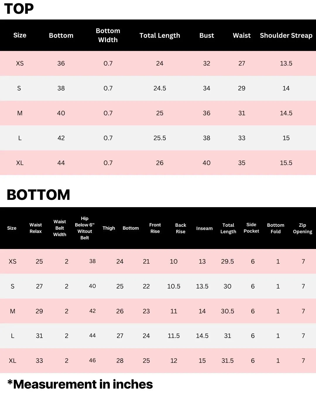
Task: Click the 24.5 total length value
Action: tap(160, 88)
